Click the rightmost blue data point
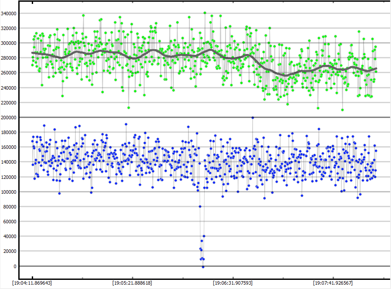The image size is (391, 289). (376, 151)
